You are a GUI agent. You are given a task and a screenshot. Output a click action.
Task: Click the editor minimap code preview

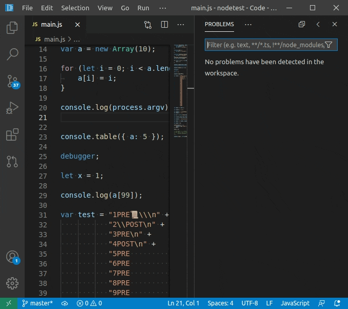click(180, 91)
